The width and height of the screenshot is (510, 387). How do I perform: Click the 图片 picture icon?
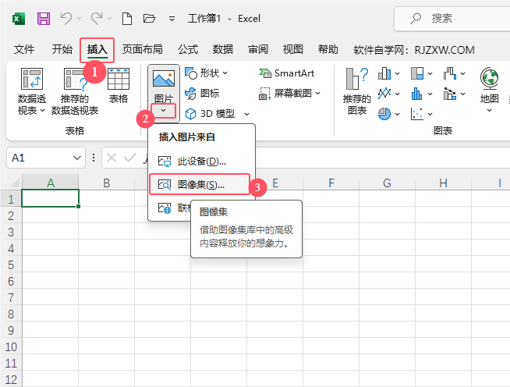[164, 79]
